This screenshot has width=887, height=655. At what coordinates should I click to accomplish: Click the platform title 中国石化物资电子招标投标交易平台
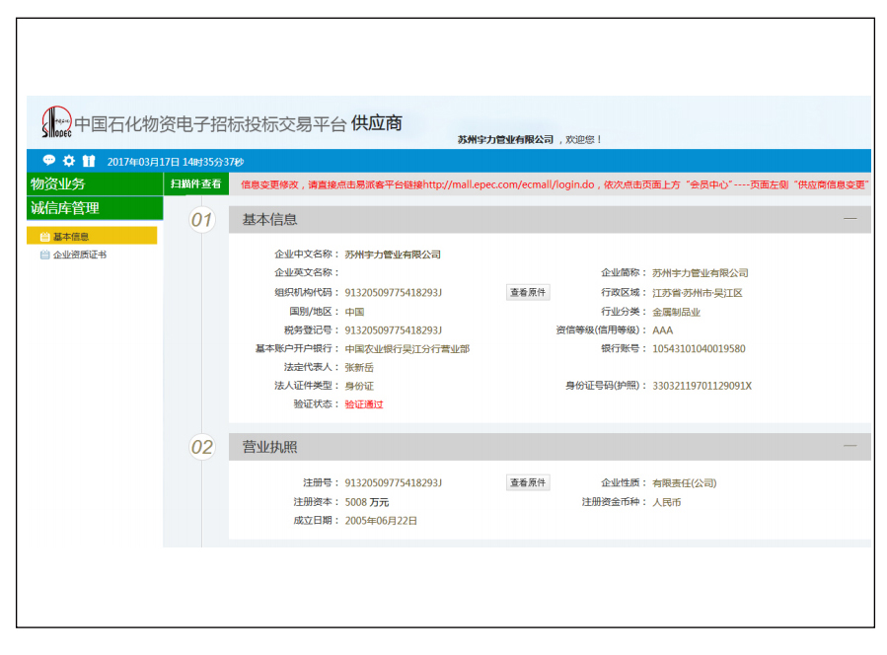tap(210, 124)
